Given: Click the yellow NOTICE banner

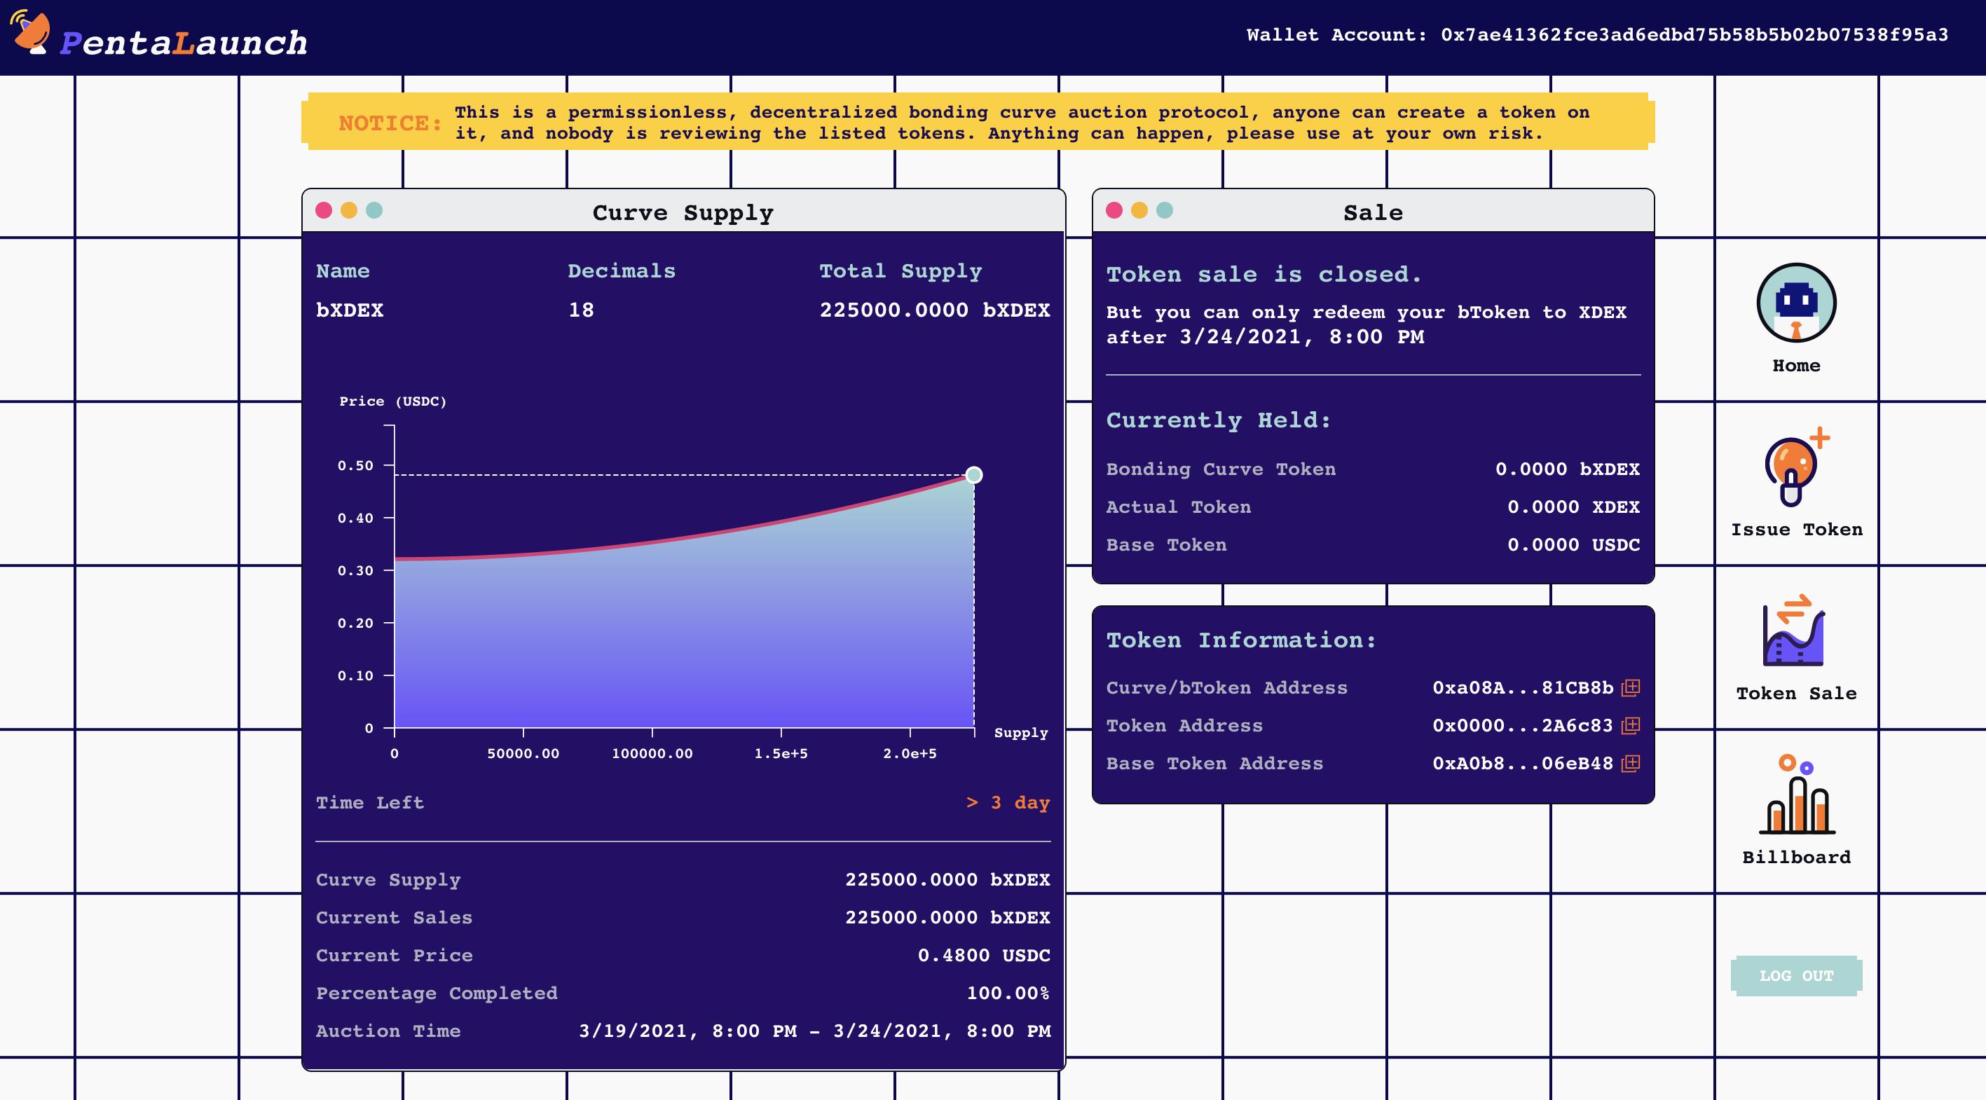Looking at the screenshot, I should 977,122.
